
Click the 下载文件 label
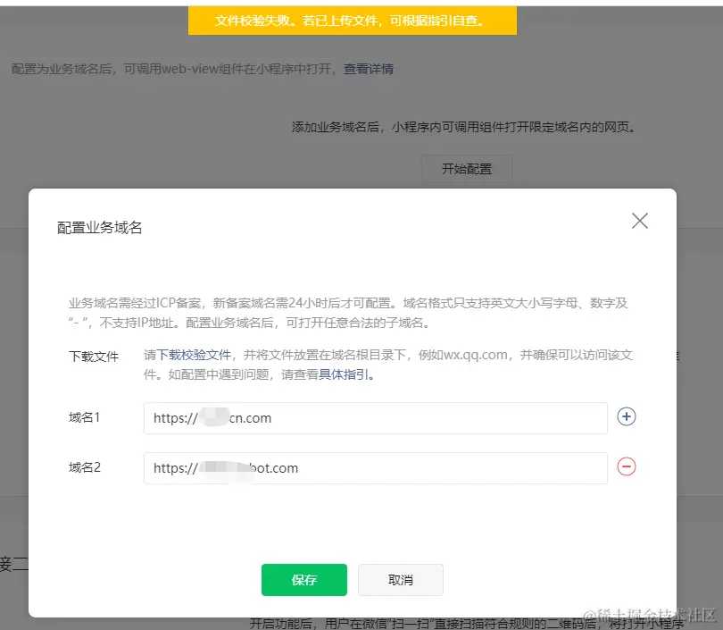coord(94,357)
